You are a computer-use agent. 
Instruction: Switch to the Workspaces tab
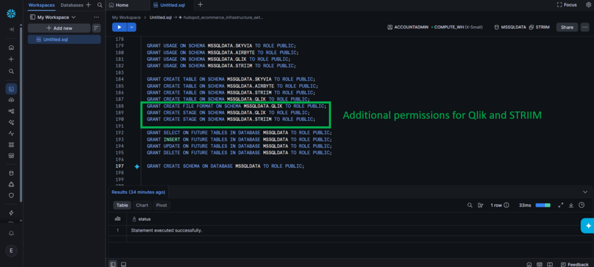pyautogui.click(x=42, y=5)
